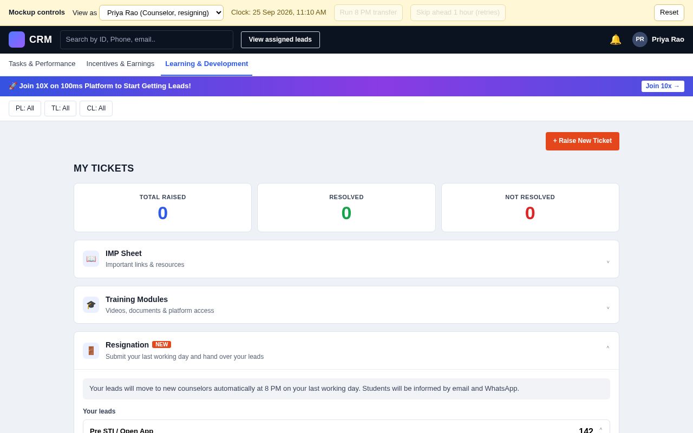Viewport: 693px width, 433px height.
Task: Click the Training Modules graduation cap icon
Action: click(x=91, y=305)
